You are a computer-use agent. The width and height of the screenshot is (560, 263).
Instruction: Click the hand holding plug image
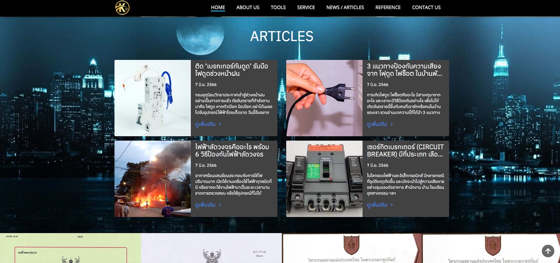pos(324,98)
